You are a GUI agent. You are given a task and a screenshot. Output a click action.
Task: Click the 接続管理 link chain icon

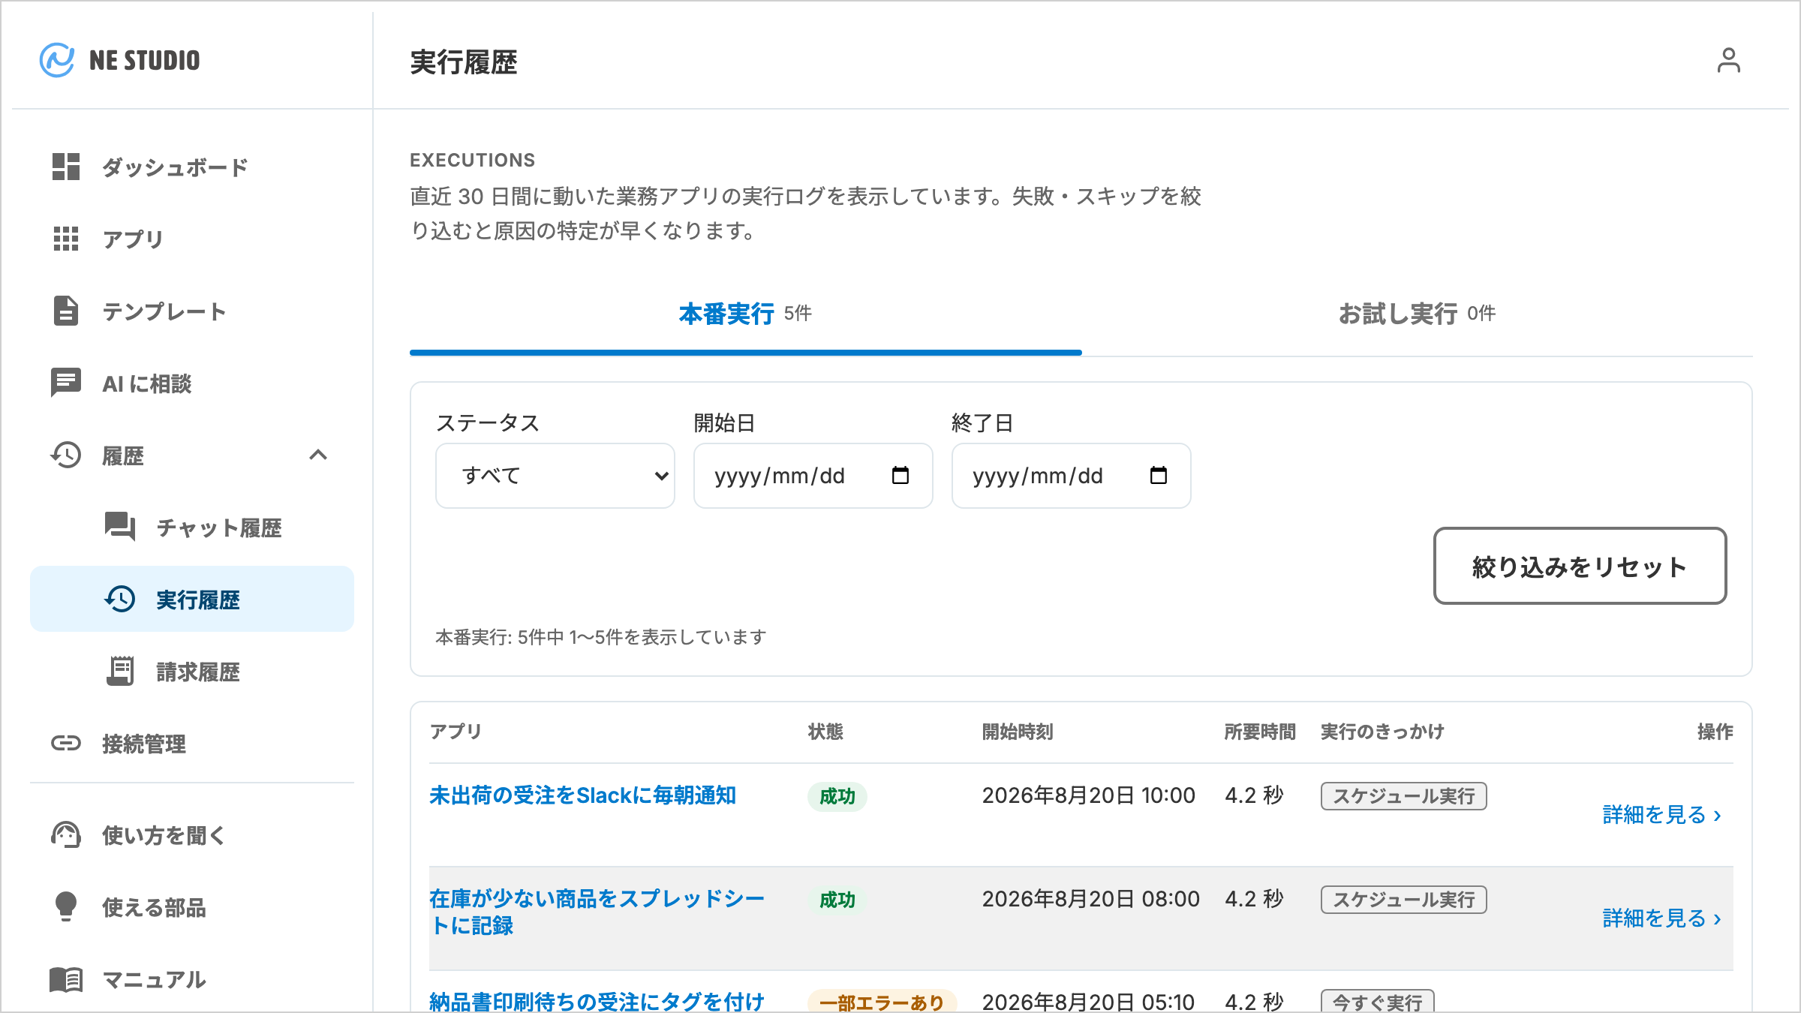(x=66, y=743)
